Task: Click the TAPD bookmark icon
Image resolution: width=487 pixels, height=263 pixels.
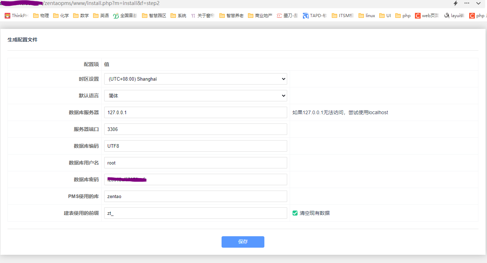Action: click(306, 16)
